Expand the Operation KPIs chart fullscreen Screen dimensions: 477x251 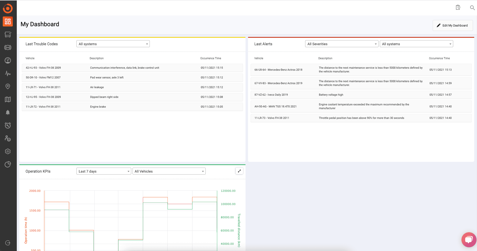[x=239, y=171]
